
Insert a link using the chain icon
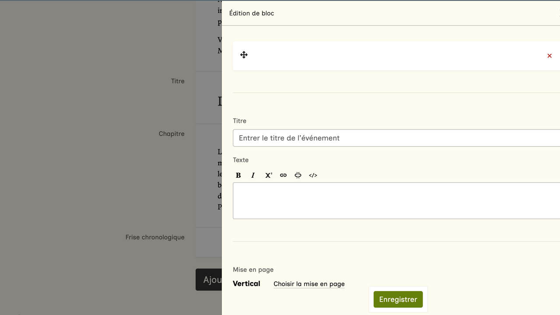tap(283, 175)
